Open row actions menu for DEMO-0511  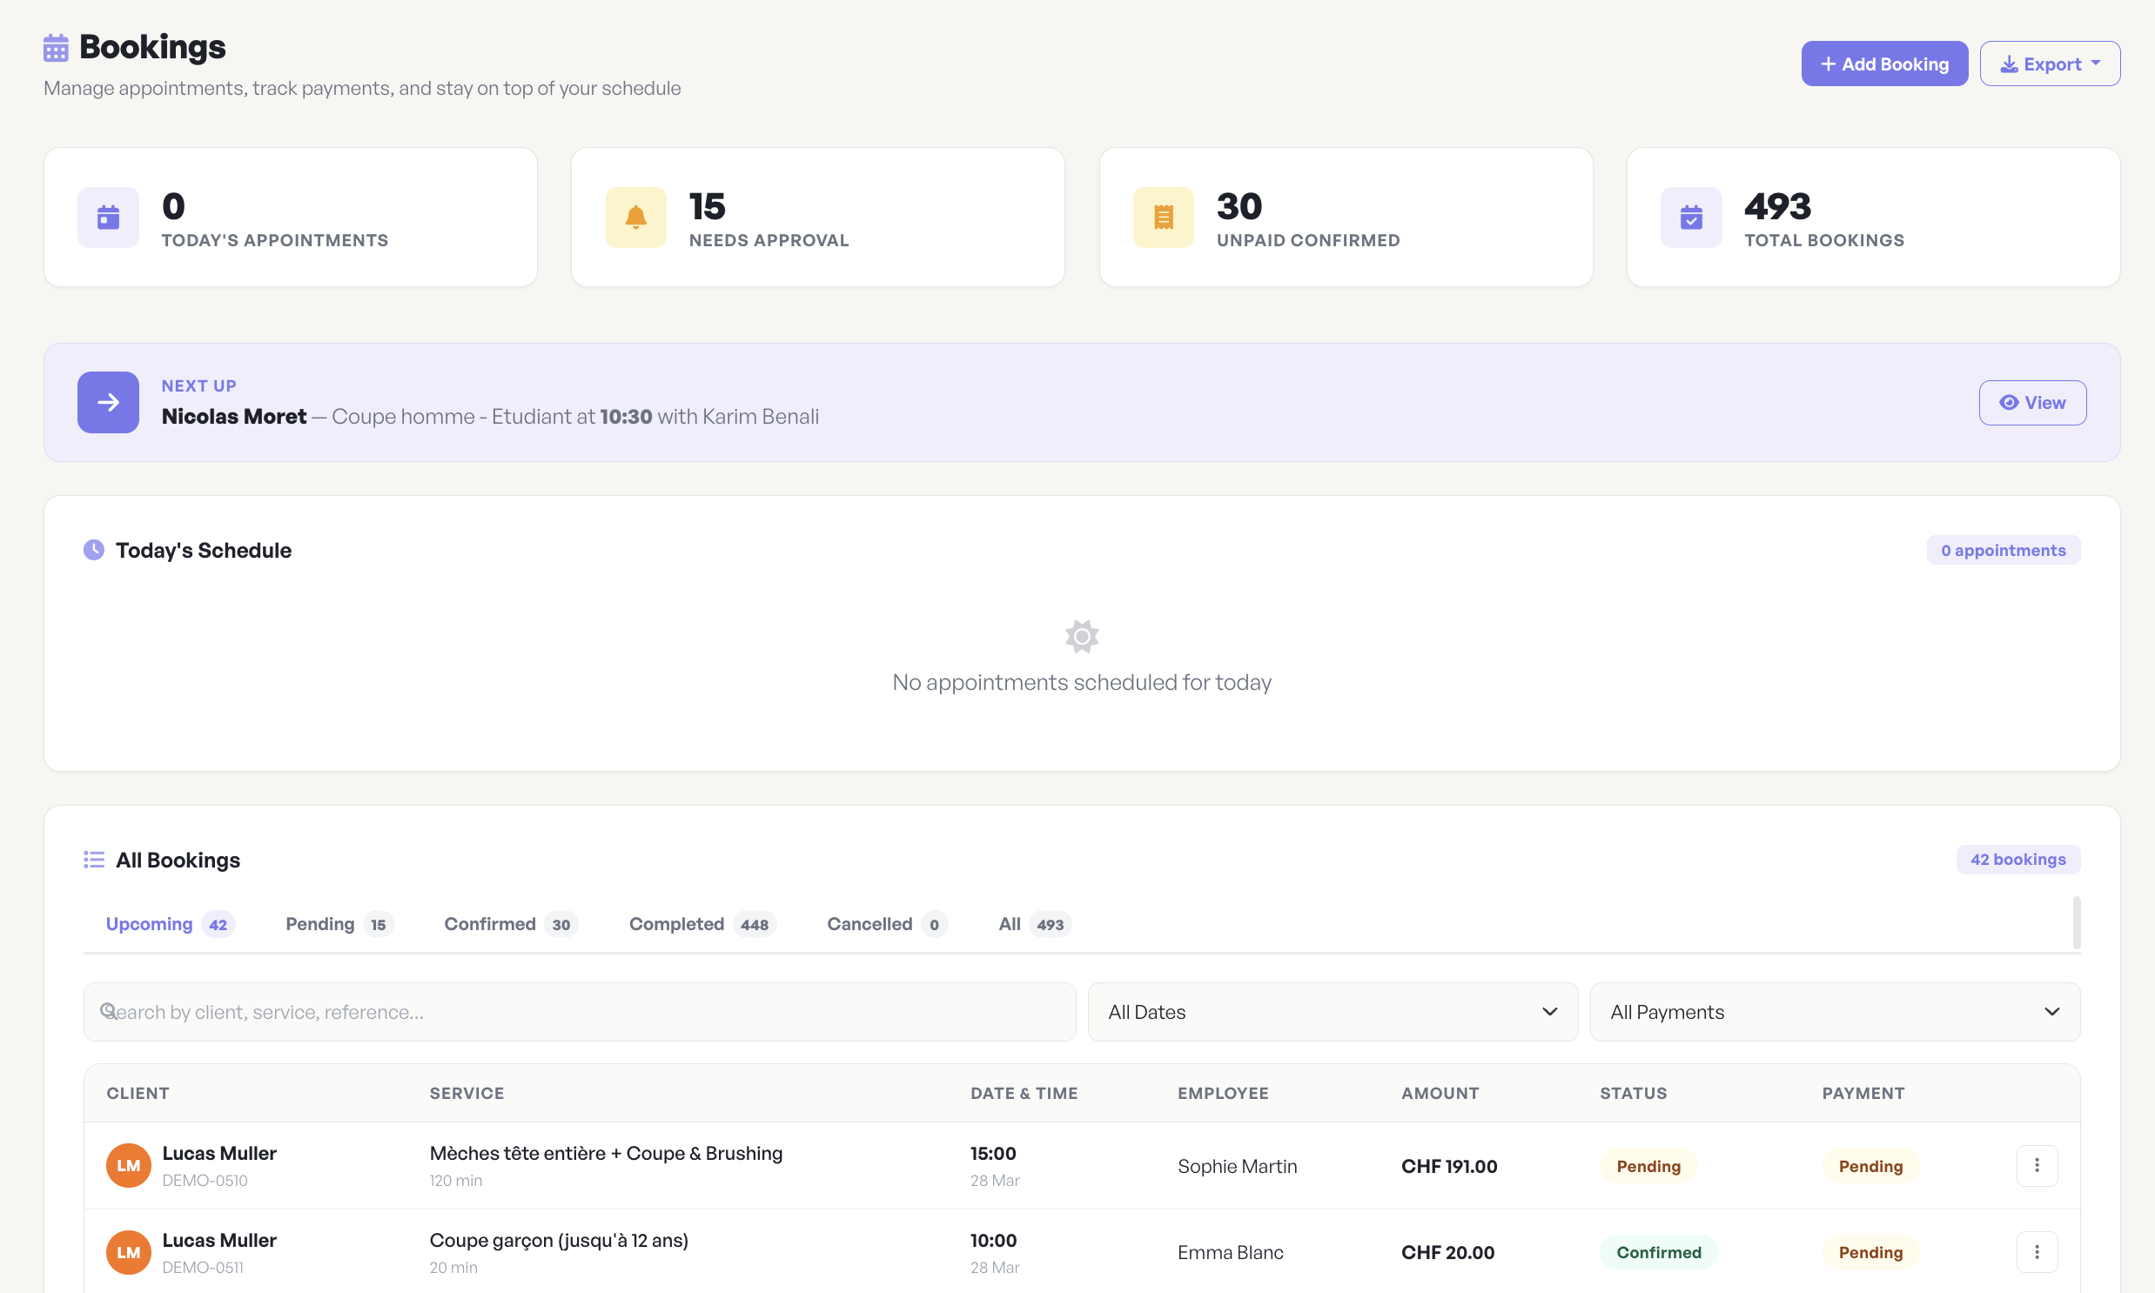(x=2037, y=1252)
